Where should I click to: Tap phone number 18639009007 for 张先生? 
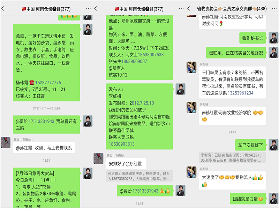pyautogui.click(x=134, y=62)
